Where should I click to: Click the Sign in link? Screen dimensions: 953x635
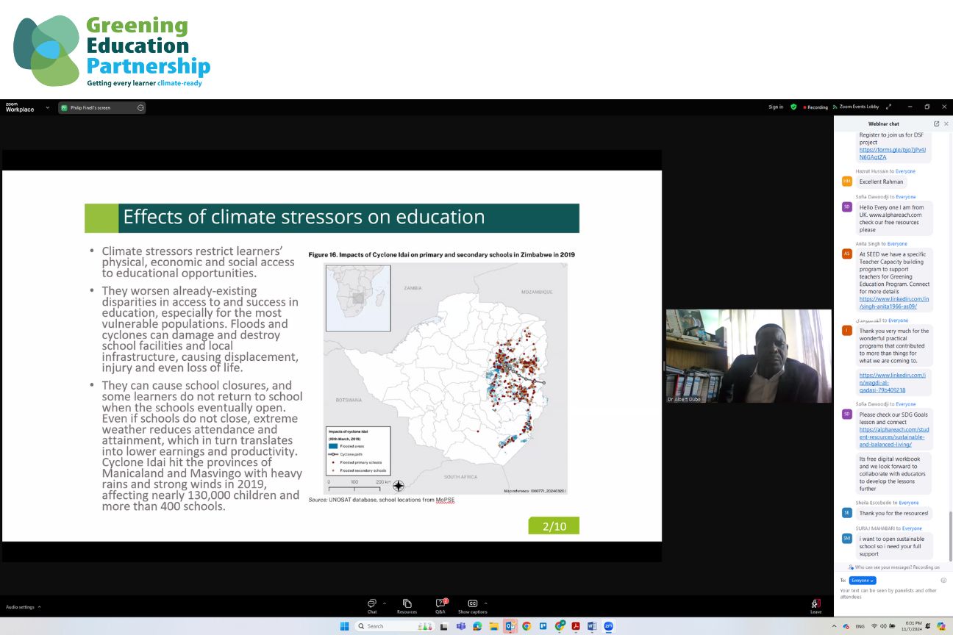(776, 107)
